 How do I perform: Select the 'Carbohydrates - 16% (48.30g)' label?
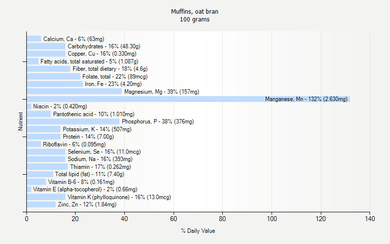pos(104,46)
